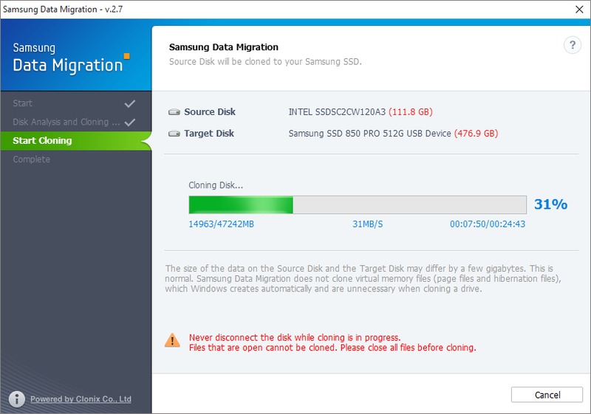Click the 31MB/S transfer speed text
The image size is (591, 414).
[367, 224]
